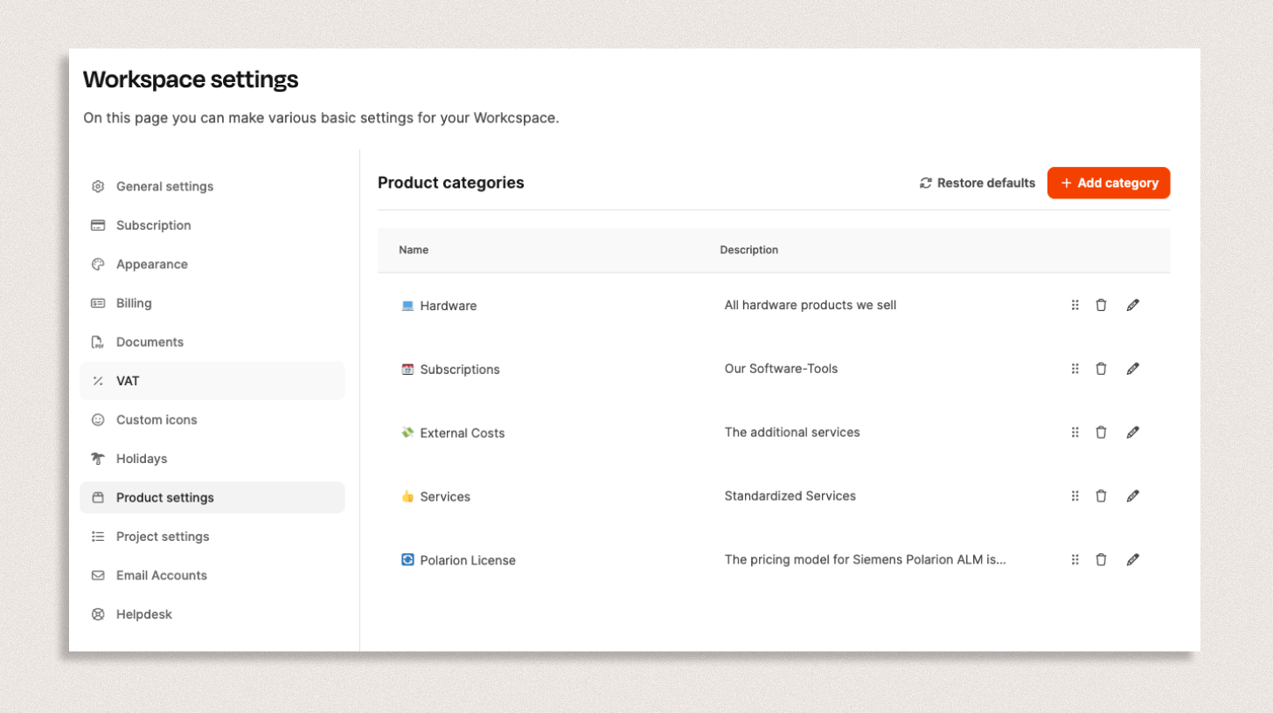This screenshot has width=1273, height=713.
Task: Open General settings in sidebar
Action: [164, 186]
